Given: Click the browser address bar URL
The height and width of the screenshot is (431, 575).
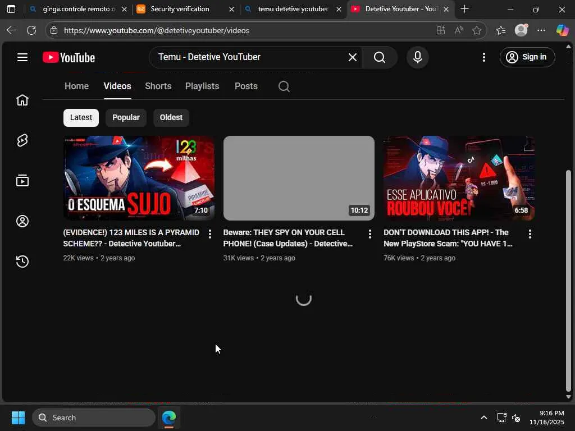Looking at the screenshot, I should pyautogui.click(x=157, y=30).
